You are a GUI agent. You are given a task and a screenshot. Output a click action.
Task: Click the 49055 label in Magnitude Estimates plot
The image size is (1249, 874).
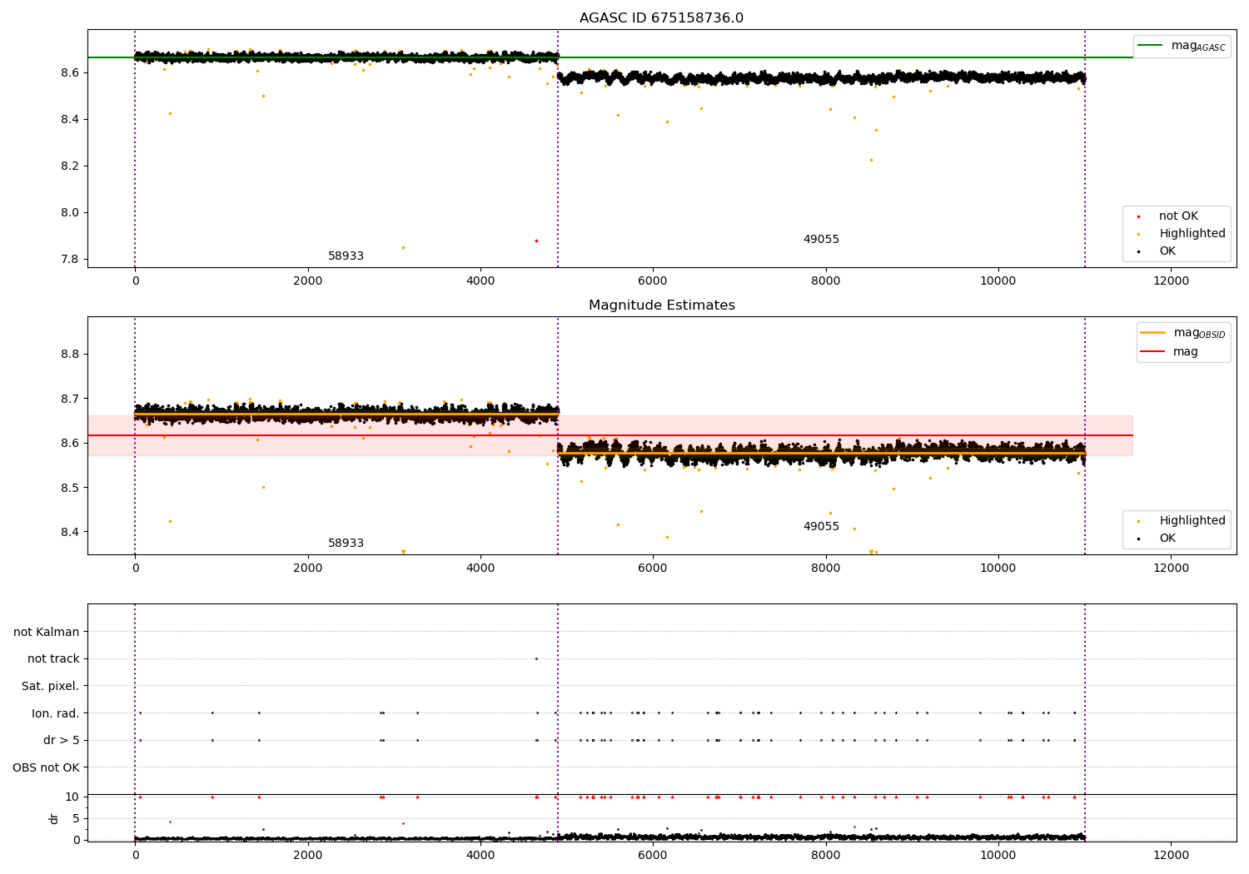pos(821,527)
